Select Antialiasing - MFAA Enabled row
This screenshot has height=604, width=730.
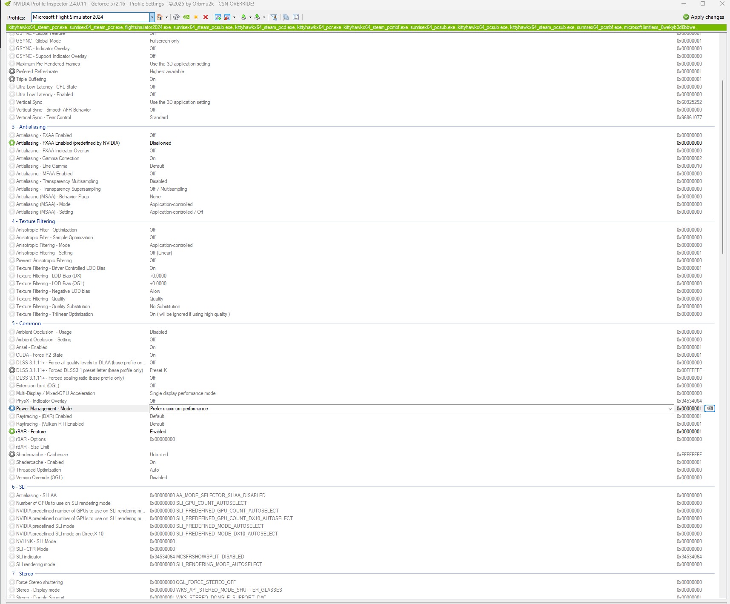click(362, 174)
